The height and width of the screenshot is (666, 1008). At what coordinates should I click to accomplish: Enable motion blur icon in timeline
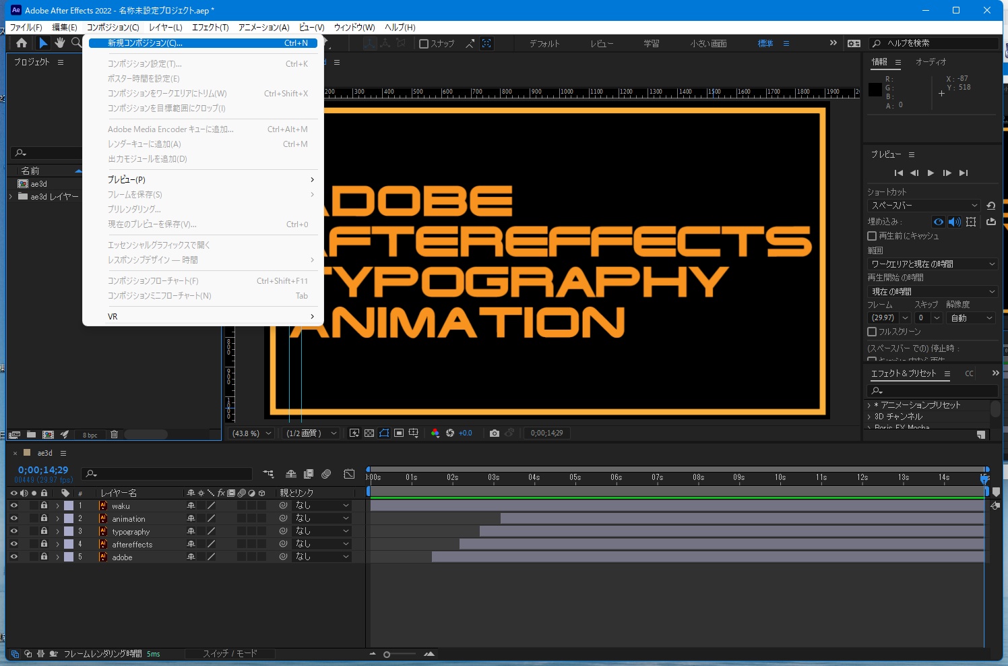[x=326, y=474]
